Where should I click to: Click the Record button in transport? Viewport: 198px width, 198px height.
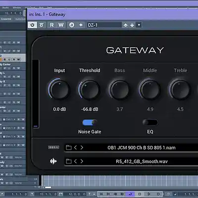point(158,194)
